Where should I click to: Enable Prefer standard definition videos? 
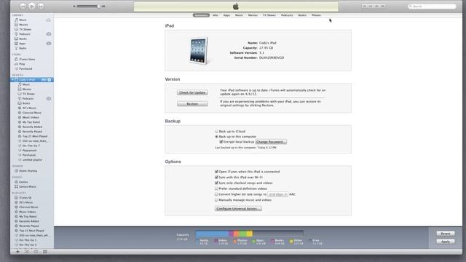[216, 188]
